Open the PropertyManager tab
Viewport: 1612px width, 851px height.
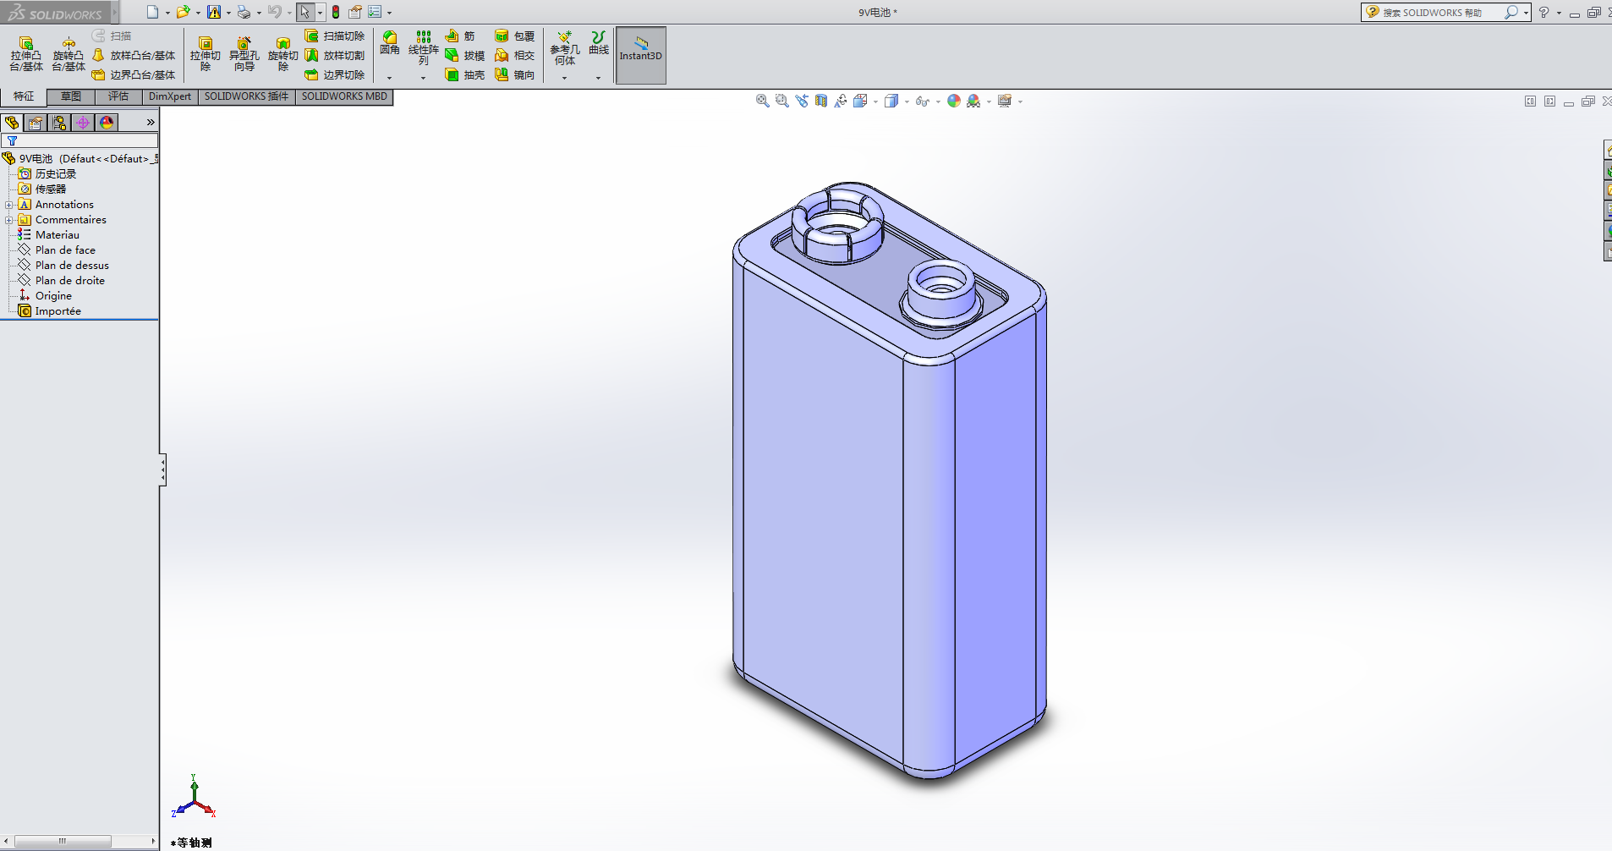[36, 123]
